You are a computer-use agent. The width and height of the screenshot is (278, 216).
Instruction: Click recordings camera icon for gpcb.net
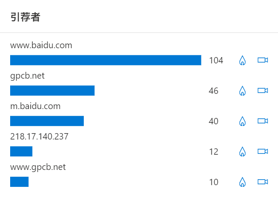point(263,90)
